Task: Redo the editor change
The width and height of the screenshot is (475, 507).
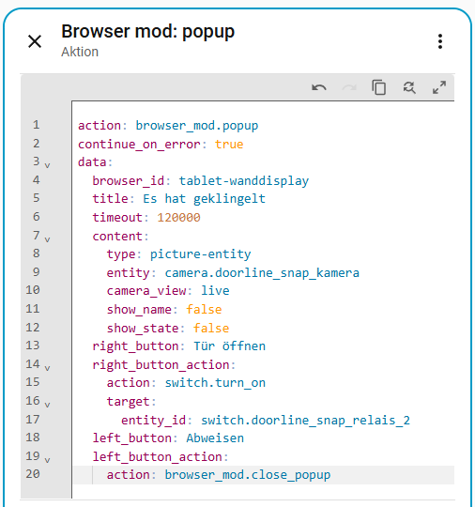Action: pos(349,87)
